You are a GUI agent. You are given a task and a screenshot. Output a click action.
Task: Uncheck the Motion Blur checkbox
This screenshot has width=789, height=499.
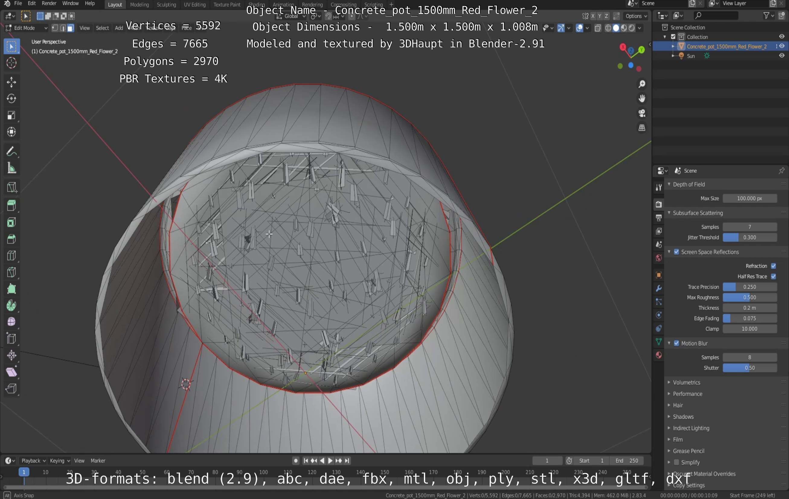coord(676,343)
